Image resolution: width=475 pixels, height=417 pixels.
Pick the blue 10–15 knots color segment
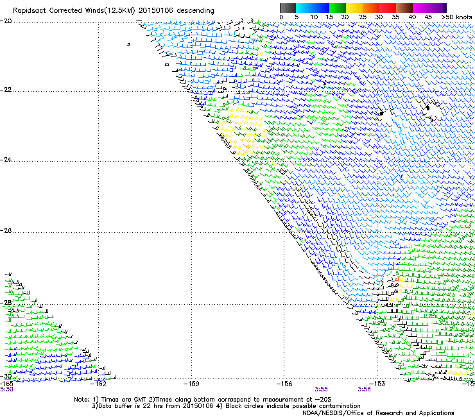coord(321,8)
